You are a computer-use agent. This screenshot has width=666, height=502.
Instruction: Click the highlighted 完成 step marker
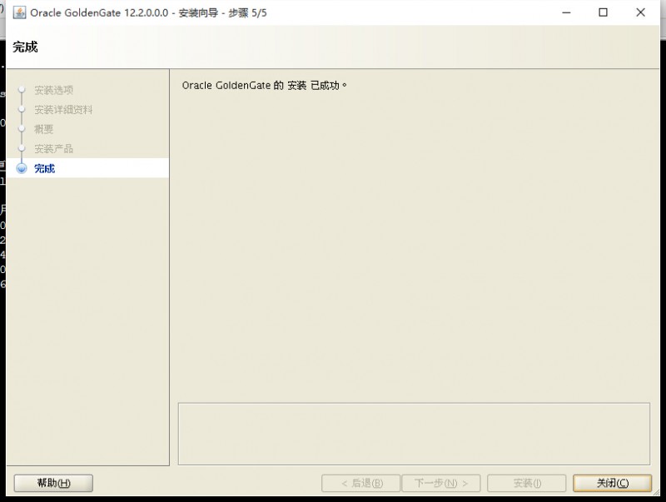click(x=23, y=168)
